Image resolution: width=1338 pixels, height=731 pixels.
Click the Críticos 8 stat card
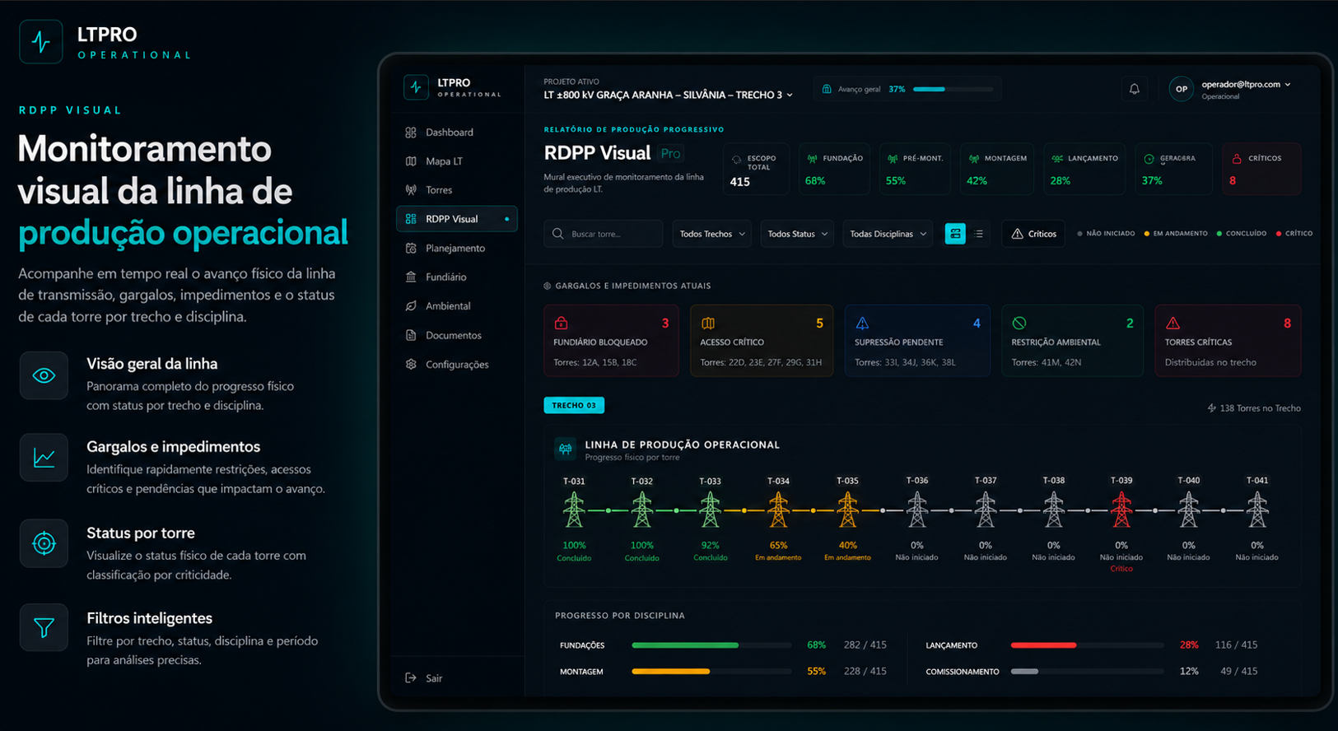(x=1261, y=169)
